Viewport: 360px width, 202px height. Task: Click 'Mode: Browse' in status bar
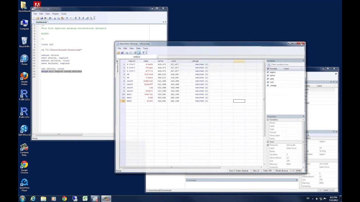282,171
